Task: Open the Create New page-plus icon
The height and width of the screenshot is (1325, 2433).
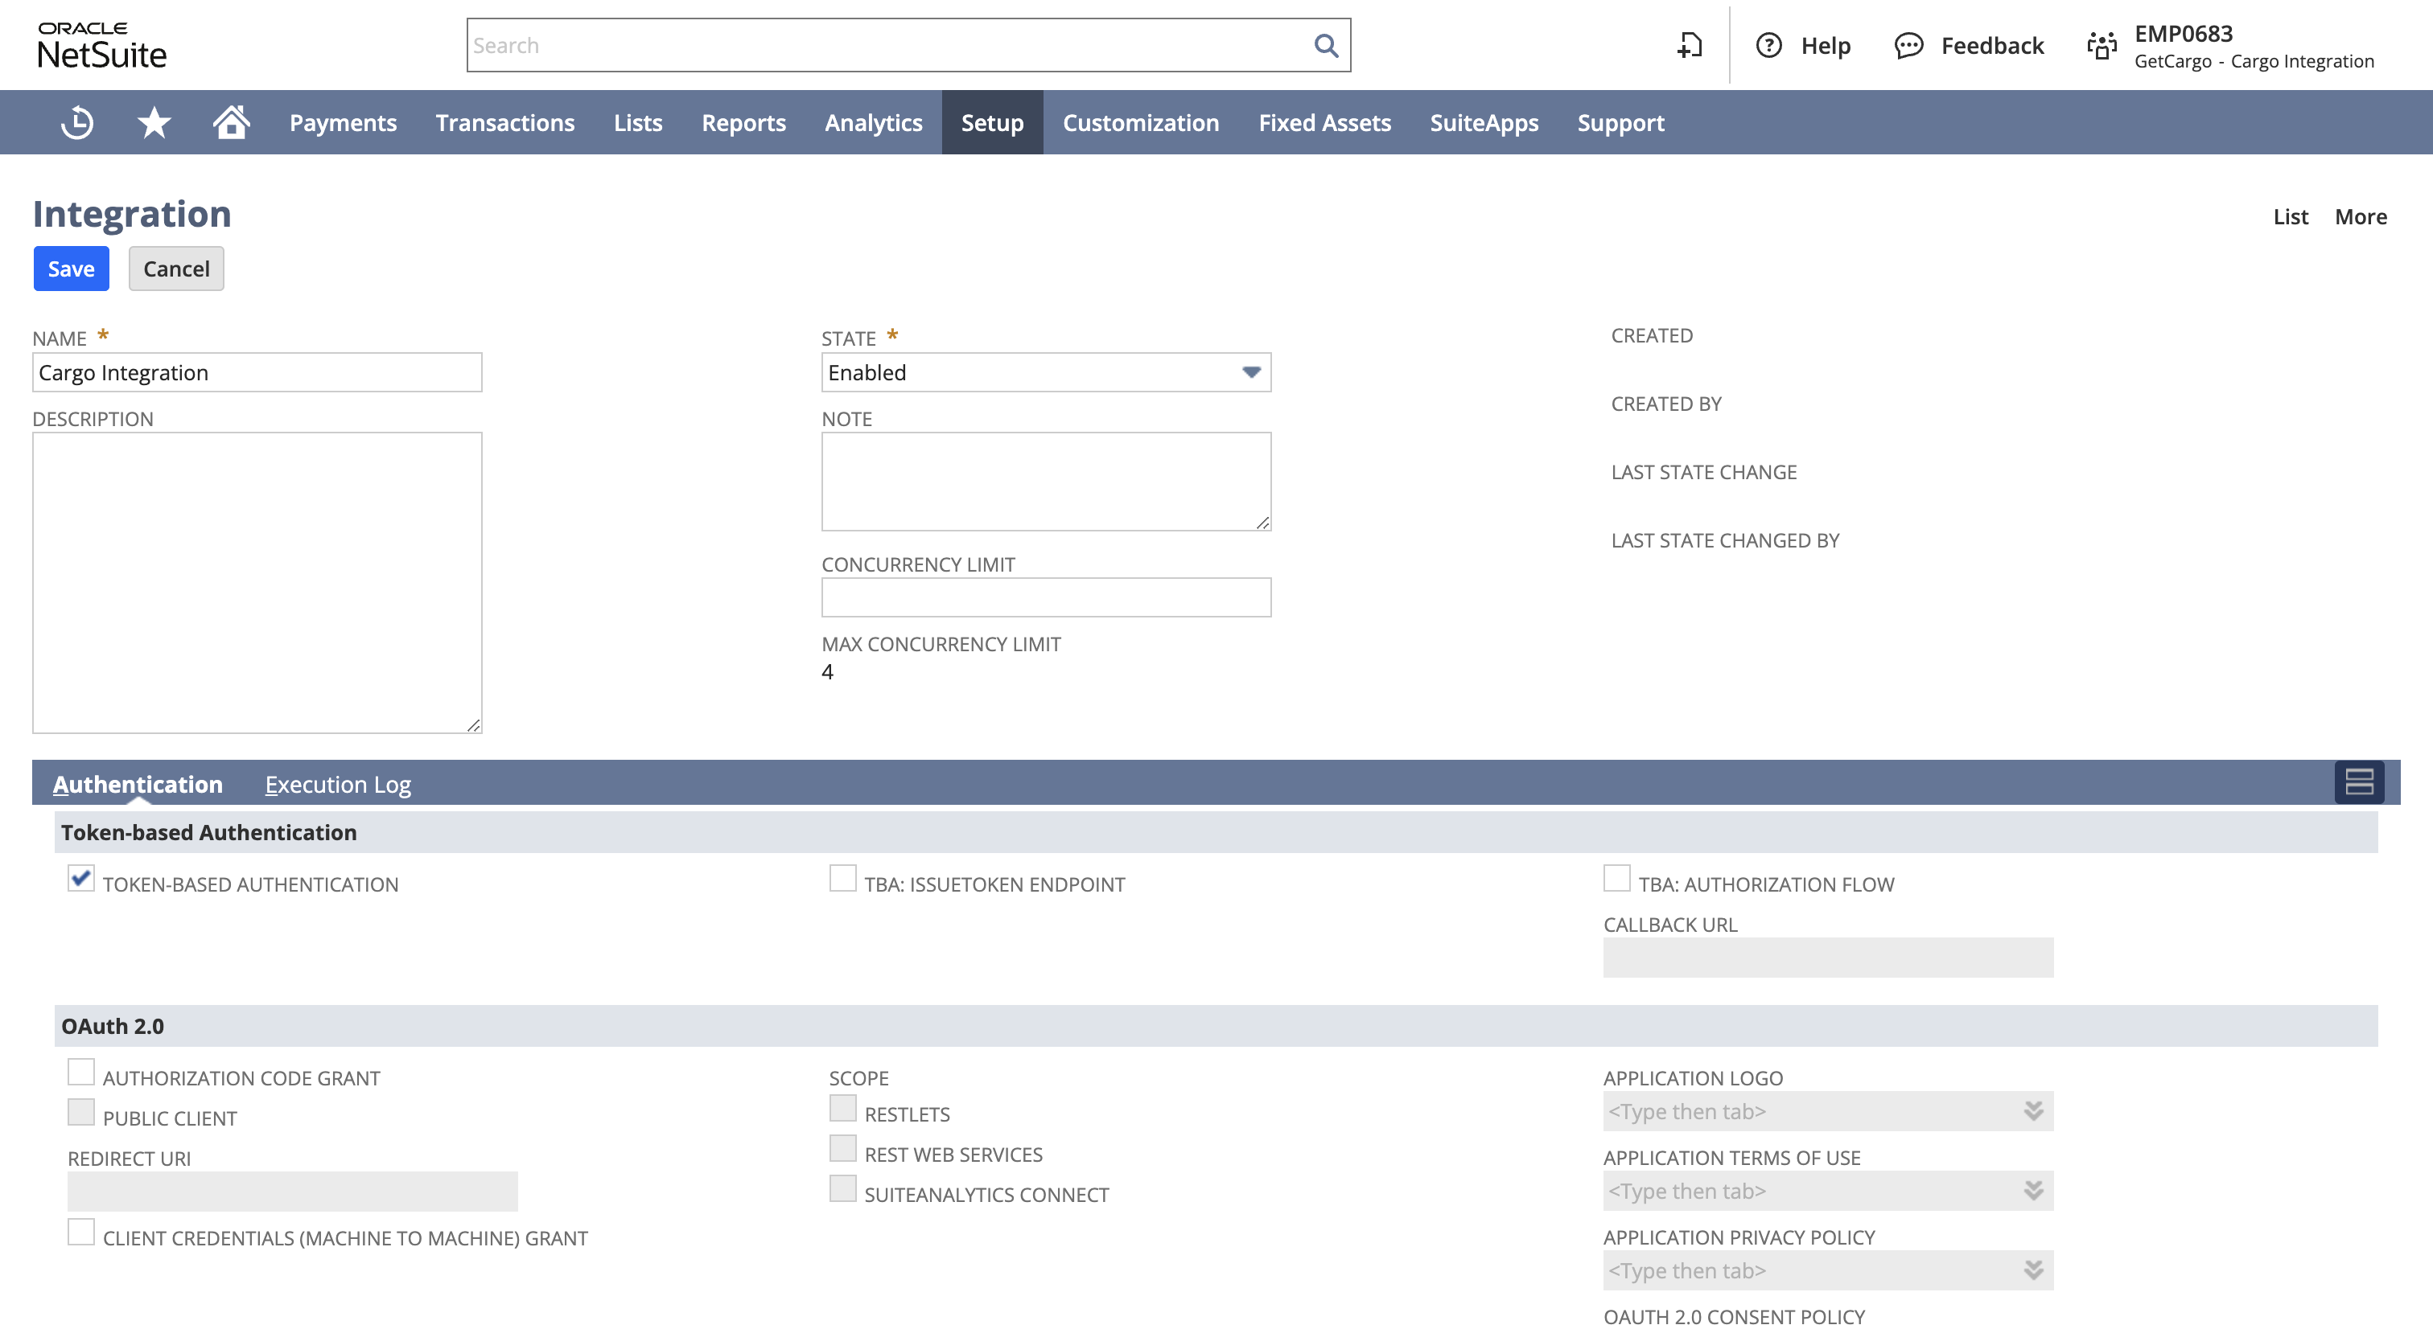Action: pyautogui.click(x=1690, y=45)
